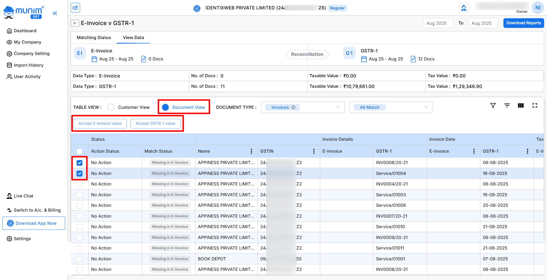Image resolution: width=547 pixels, height=280 pixels.
Task: Click the EI badge icon
Action: [x=80, y=53]
